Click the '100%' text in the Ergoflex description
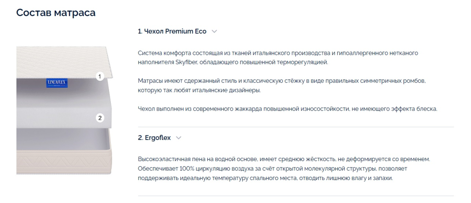This screenshot has height=203, width=471. (x=186, y=168)
